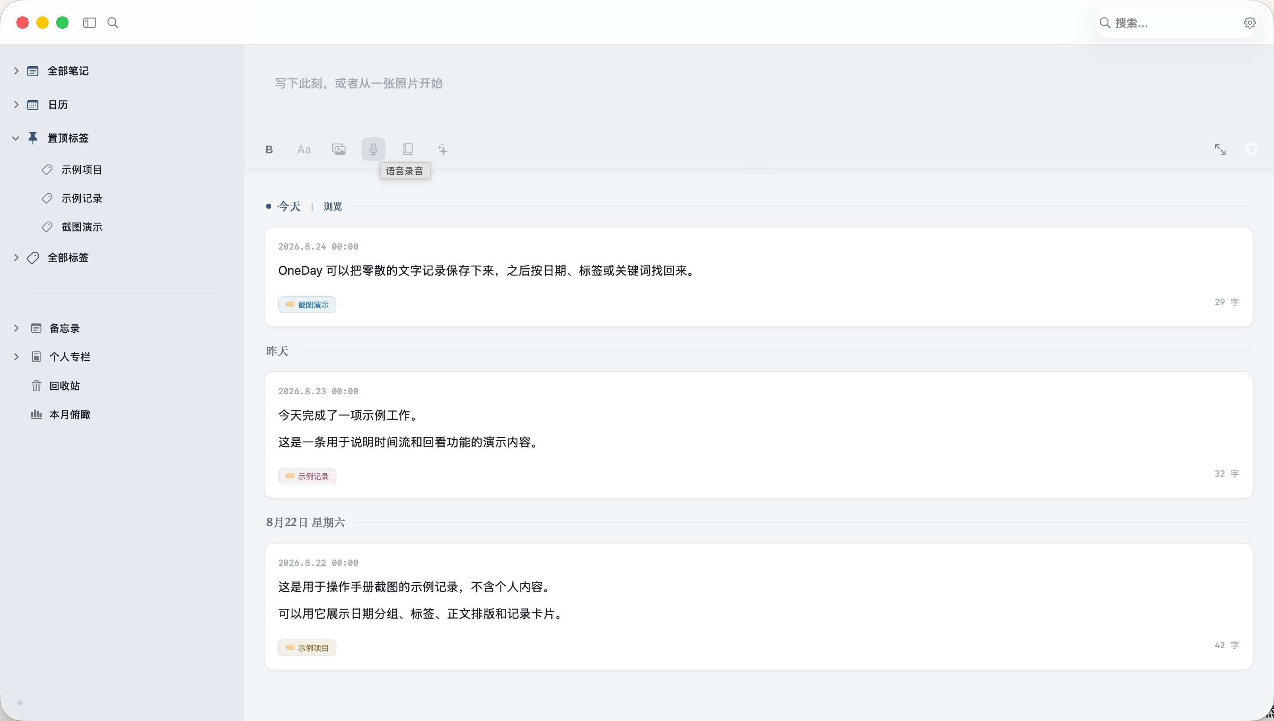Submit the note with up-arrow button
This screenshot has width=1274, height=721.
[x=1251, y=149]
